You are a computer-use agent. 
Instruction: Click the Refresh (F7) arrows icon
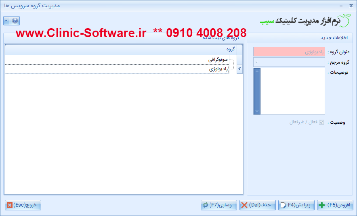click(206, 205)
